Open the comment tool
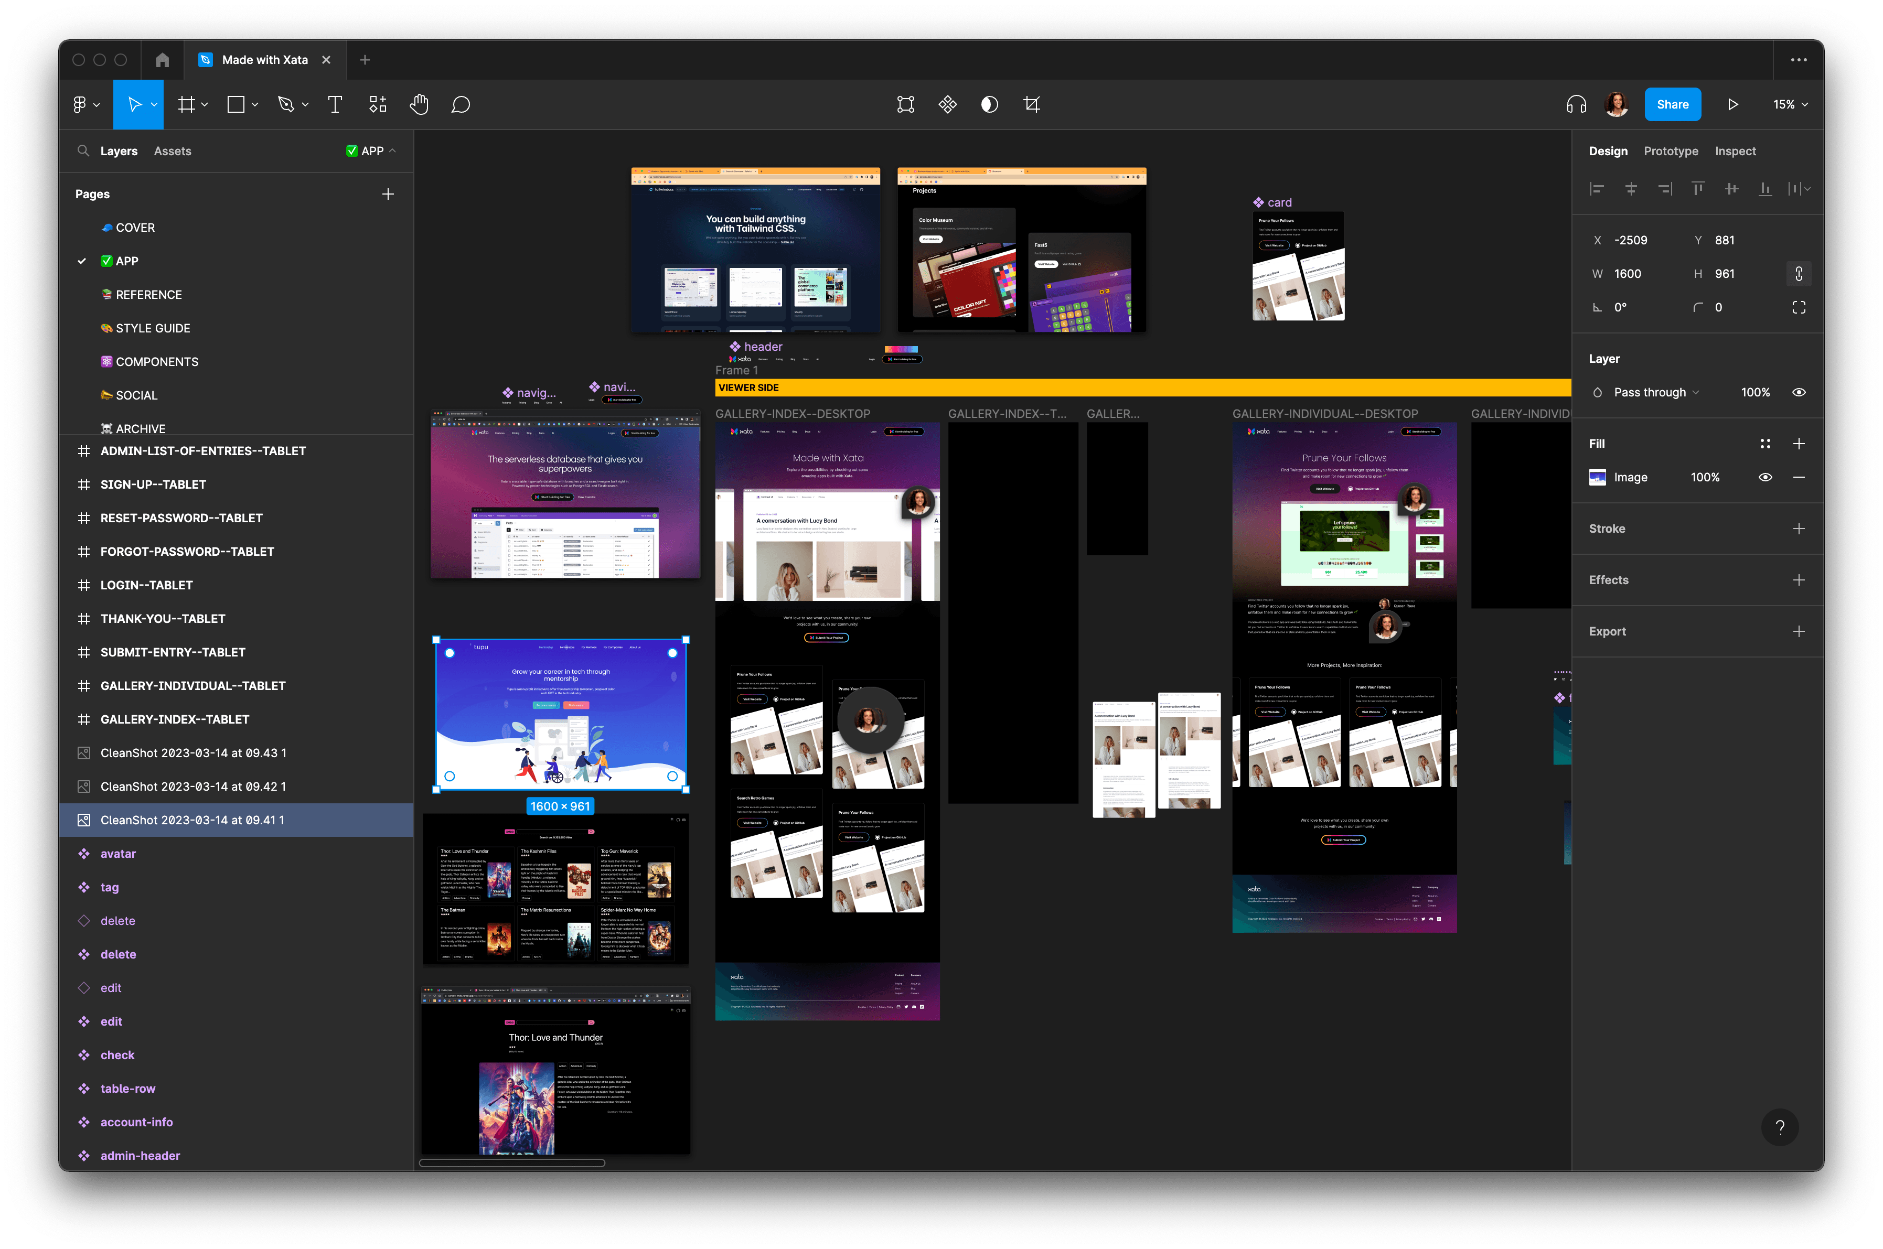The image size is (1883, 1249). [461, 103]
